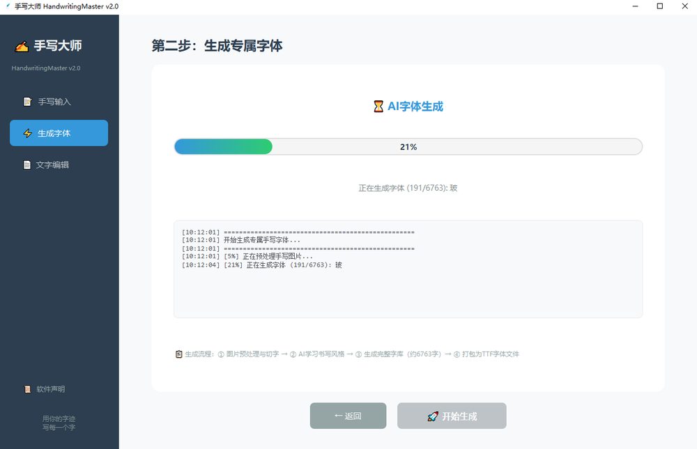Click the 开始生成 button
Viewport: 697px width, 449px height.
(452, 416)
